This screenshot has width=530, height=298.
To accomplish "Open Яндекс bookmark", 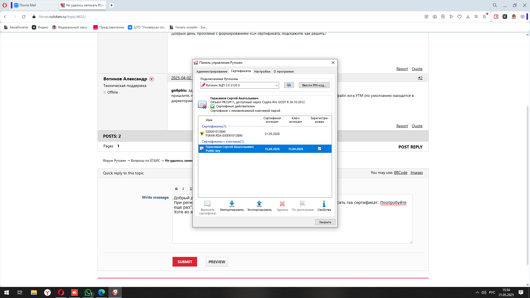I will (40, 27).
